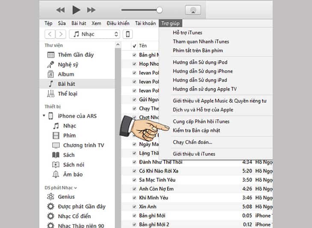
Task: Uncheck the Xin Anh song checkbox
Action: tap(134, 207)
